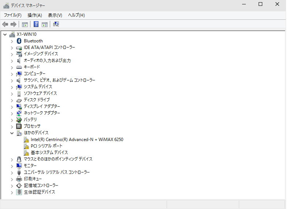Click the show/hide console tree toolbar icon
Image resolution: width=300 pixels, height=209 pixels.
coord(25,24)
